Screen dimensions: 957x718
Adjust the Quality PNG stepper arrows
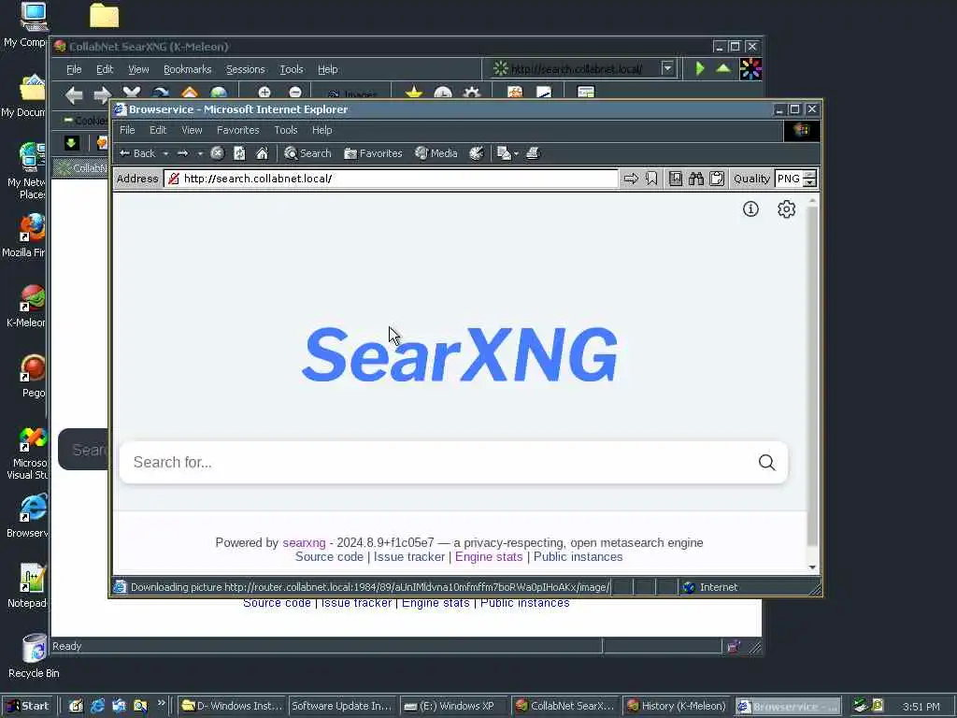click(810, 179)
